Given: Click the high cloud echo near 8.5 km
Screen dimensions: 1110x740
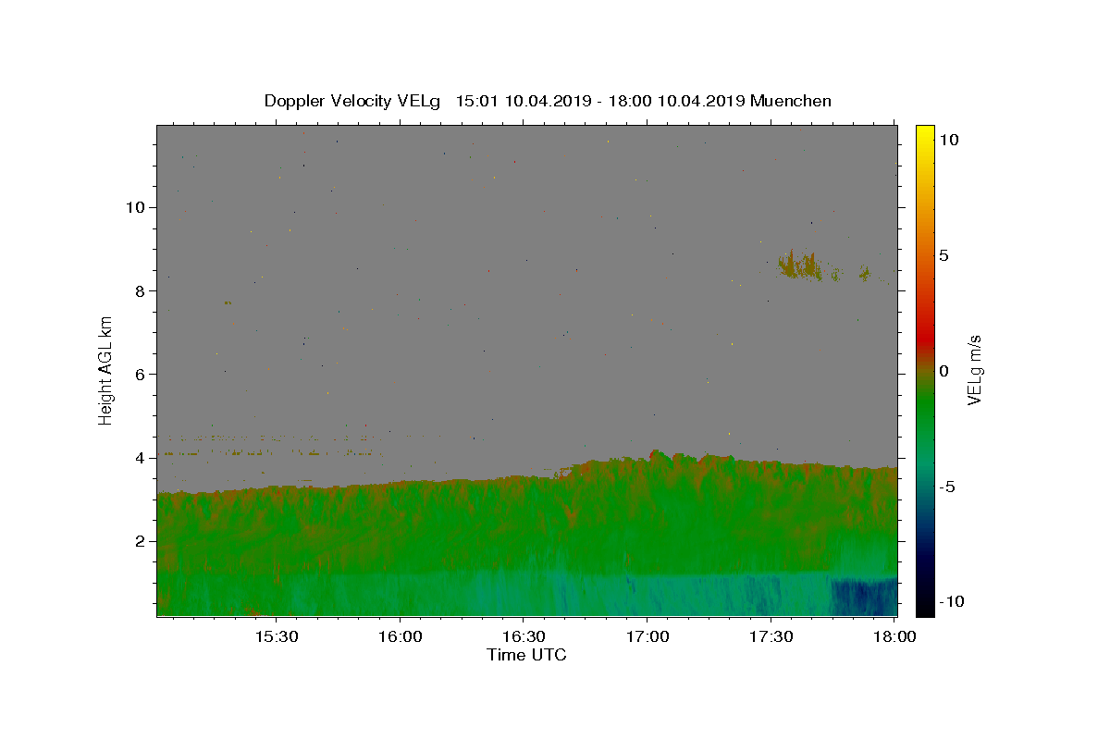Looking at the screenshot, I should (x=800, y=266).
